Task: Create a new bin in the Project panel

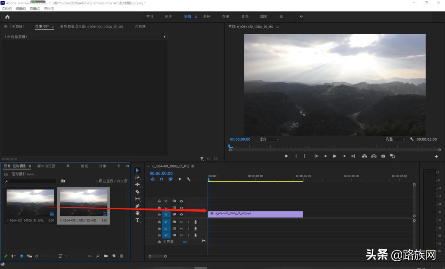Action: (x=106, y=255)
